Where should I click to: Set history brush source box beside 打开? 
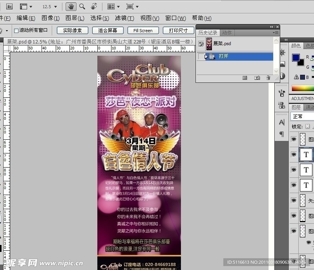pyautogui.click(x=201, y=56)
